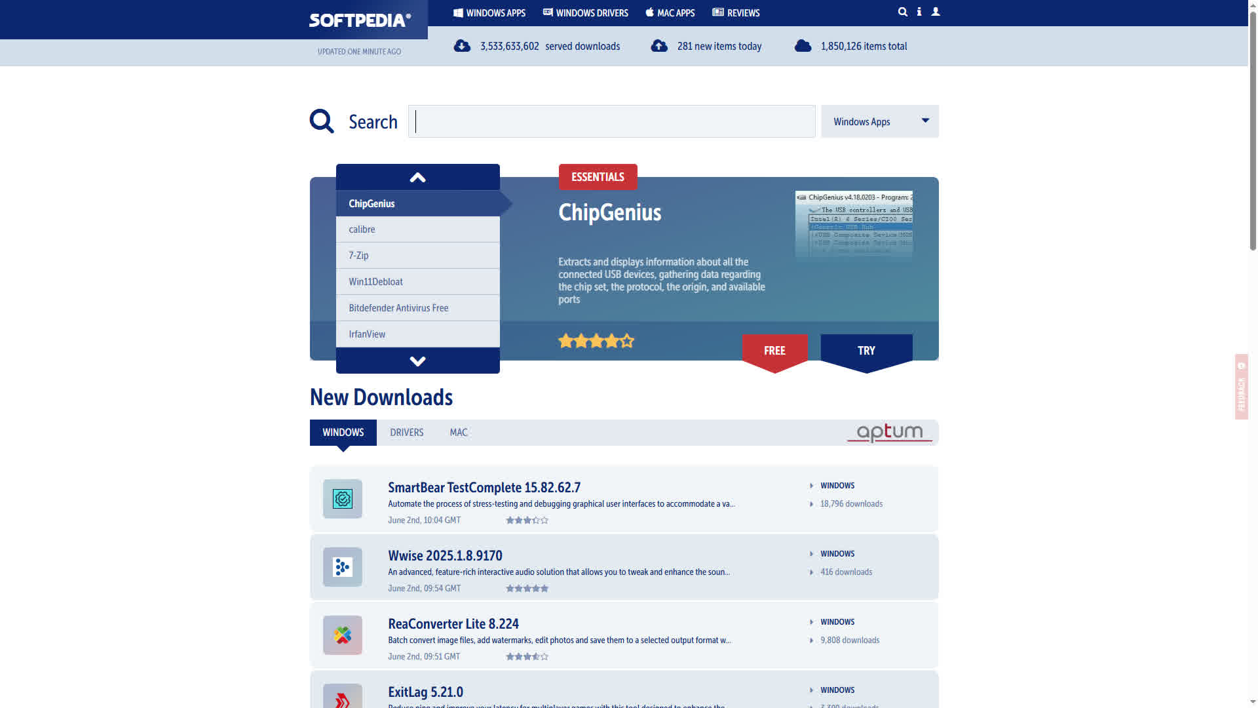The height and width of the screenshot is (708, 1258).
Task: Click the items total cloud icon
Action: 803,46
